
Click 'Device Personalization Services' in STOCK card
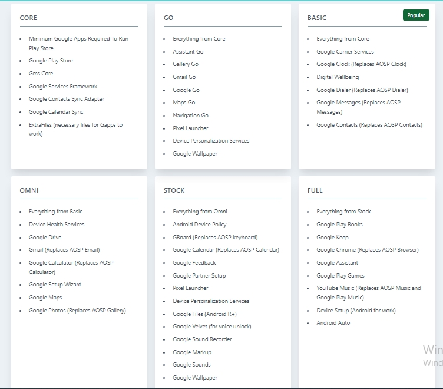[x=211, y=301]
